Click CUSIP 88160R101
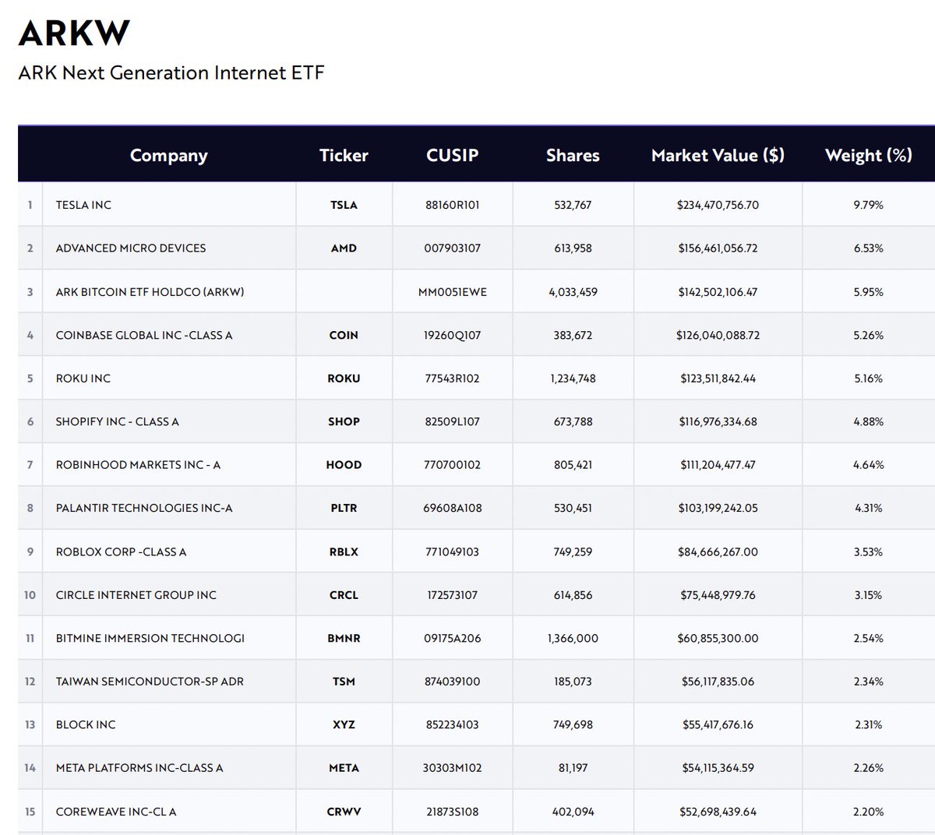The width and height of the screenshot is (935, 835). [453, 205]
